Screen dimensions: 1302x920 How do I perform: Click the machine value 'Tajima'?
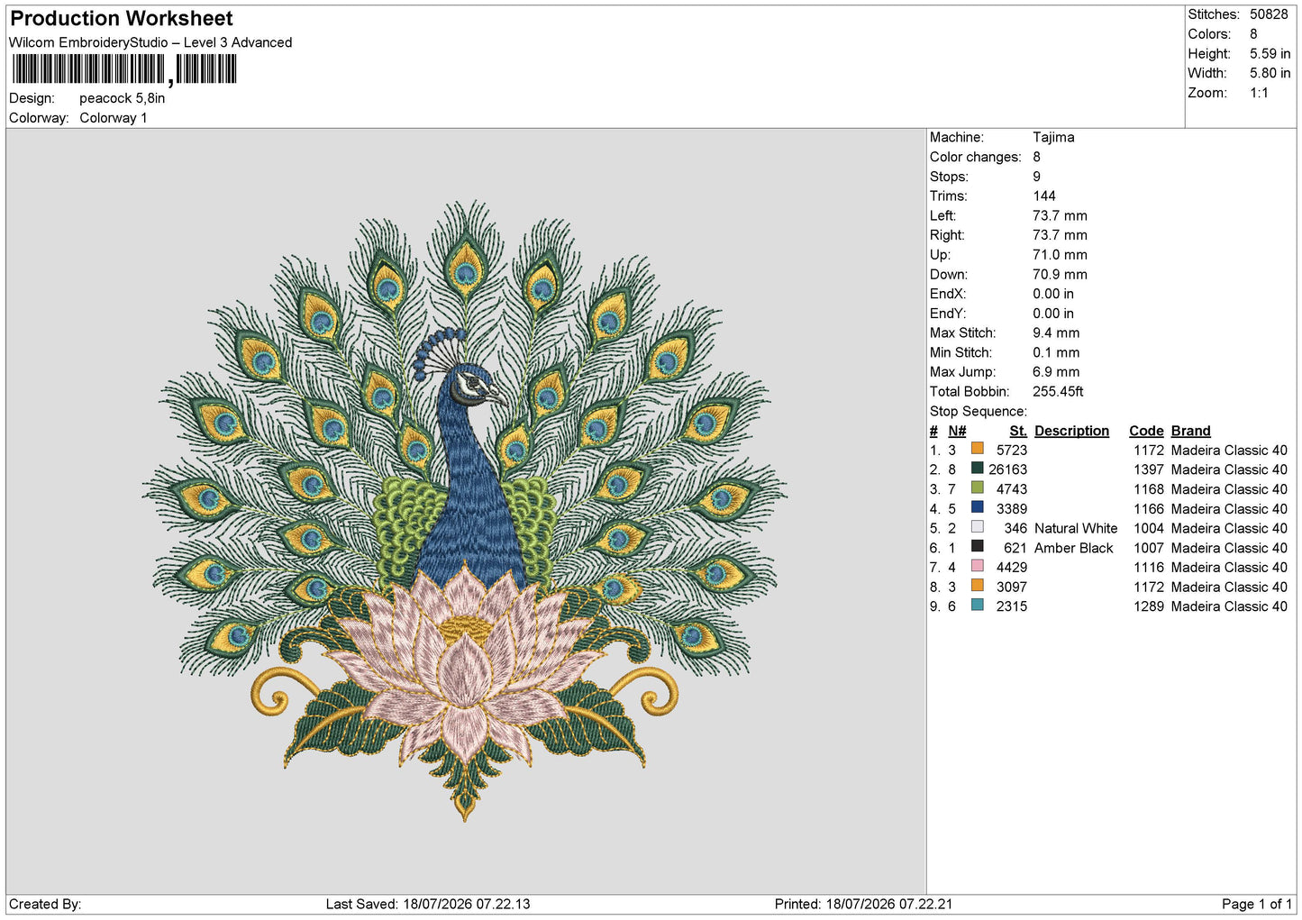click(x=1053, y=137)
